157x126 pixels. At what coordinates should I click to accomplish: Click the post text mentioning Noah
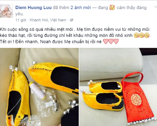[51, 41]
